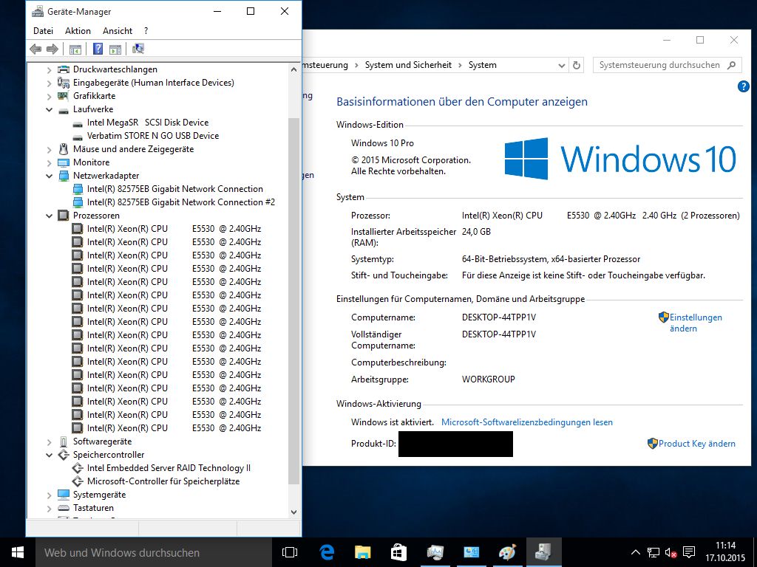757x567 pixels.
Task: Click the Geräte-Manager vertical scrollbar thumb
Action: tap(293, 301)
